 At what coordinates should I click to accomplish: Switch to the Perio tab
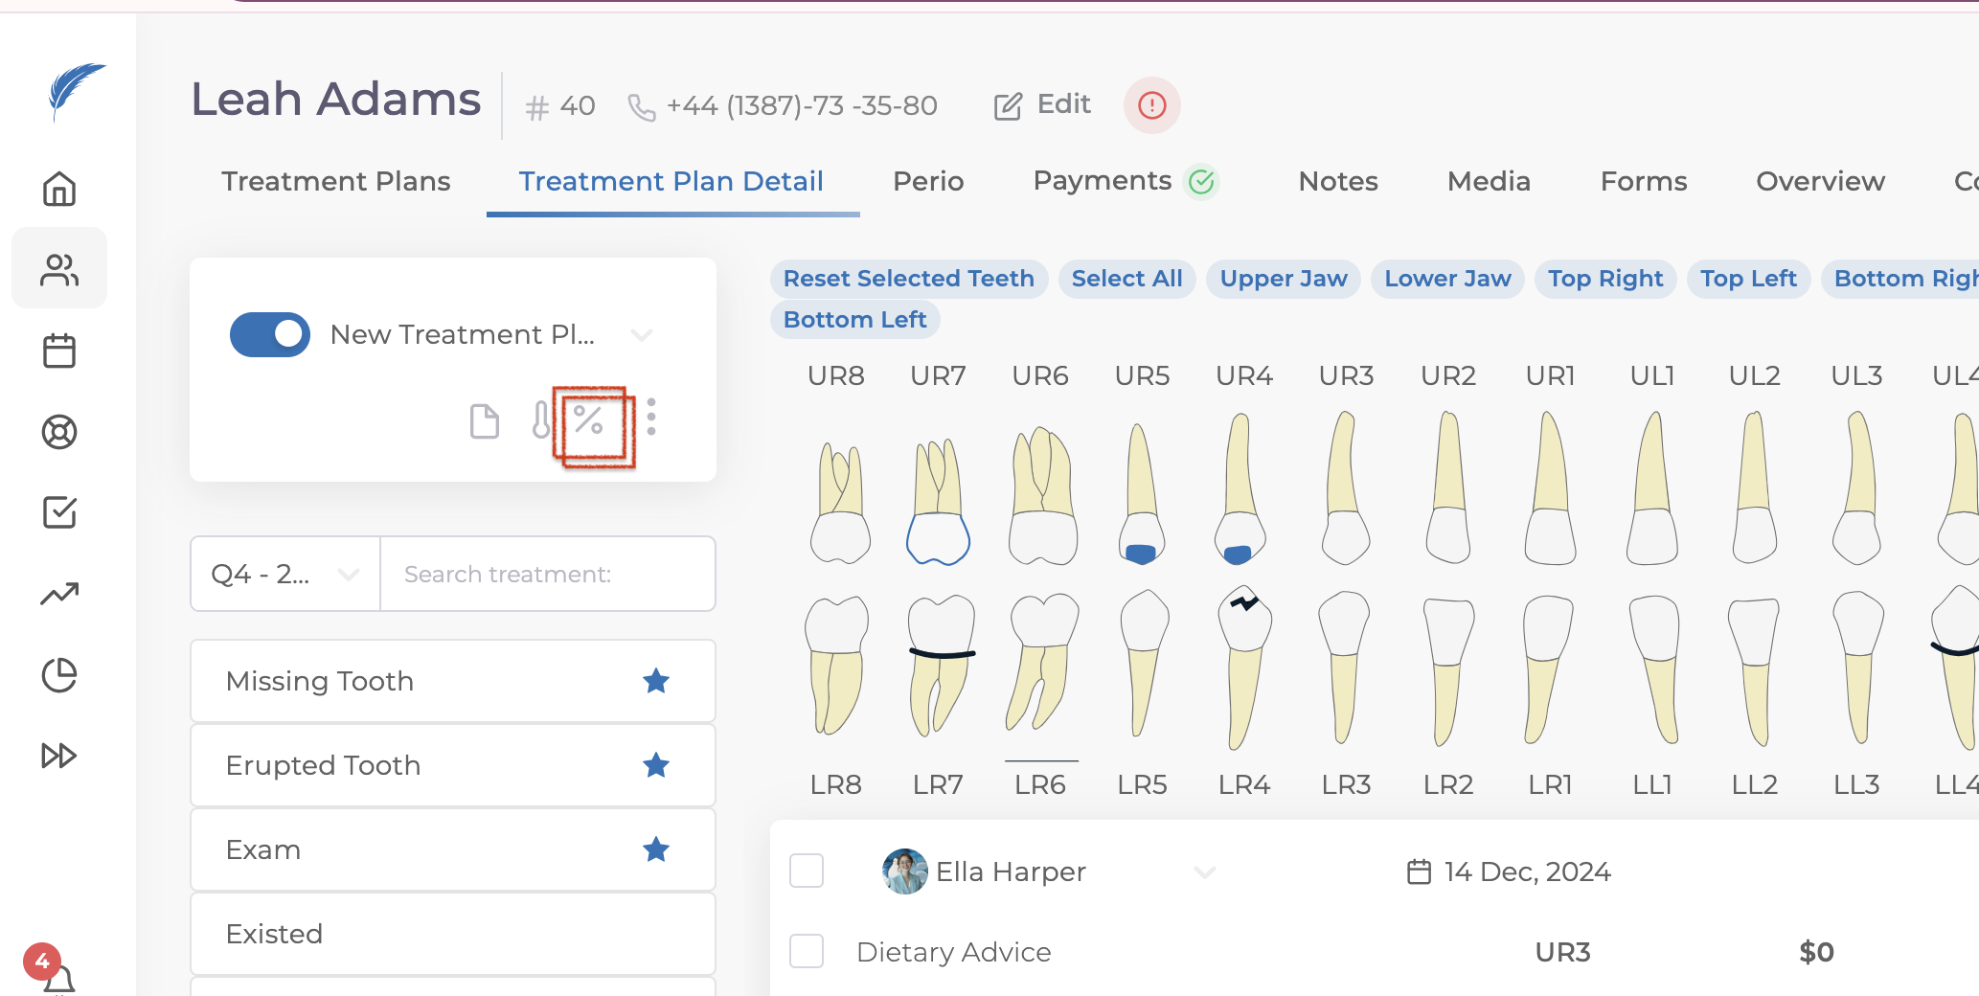coord(928,181)
